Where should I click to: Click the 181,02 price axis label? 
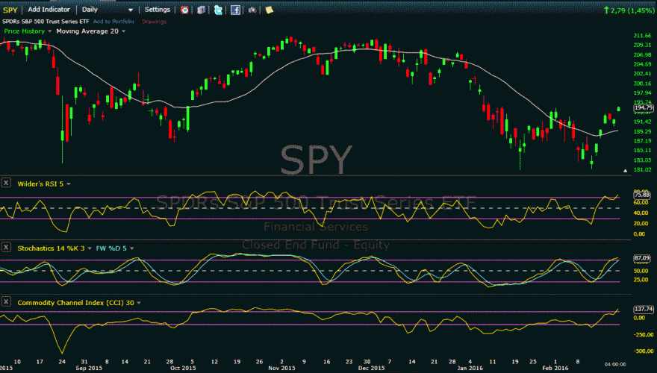coord(642,169)
